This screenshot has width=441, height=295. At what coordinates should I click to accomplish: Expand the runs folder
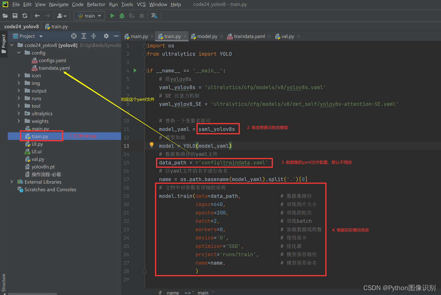(19, 98)
